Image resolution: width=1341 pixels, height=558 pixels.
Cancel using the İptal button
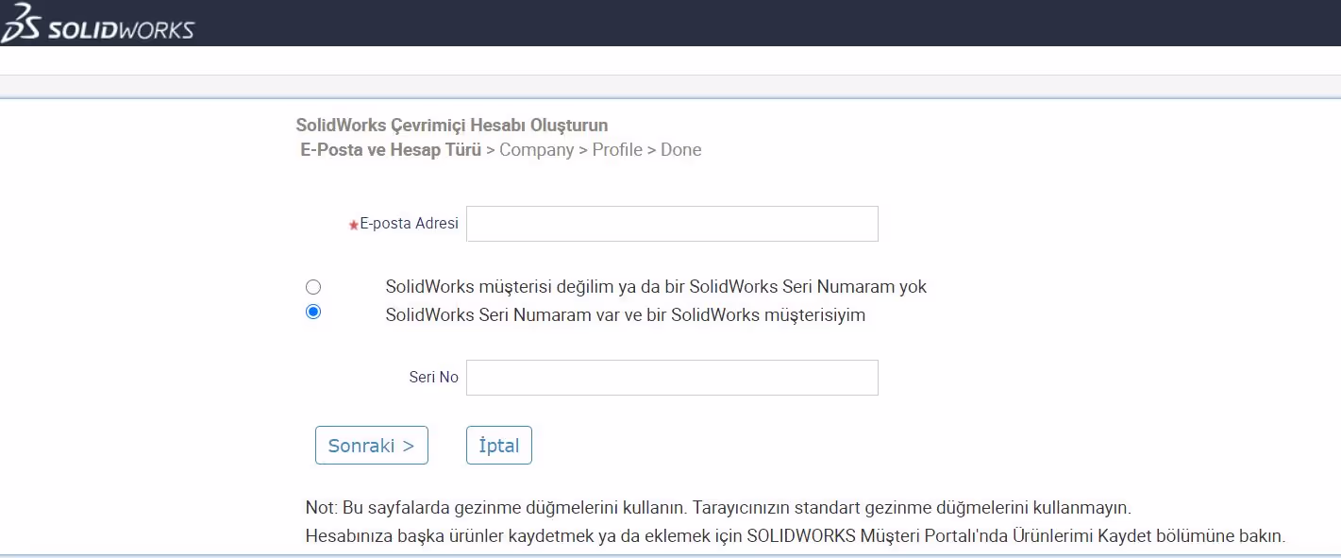[499, 446]
